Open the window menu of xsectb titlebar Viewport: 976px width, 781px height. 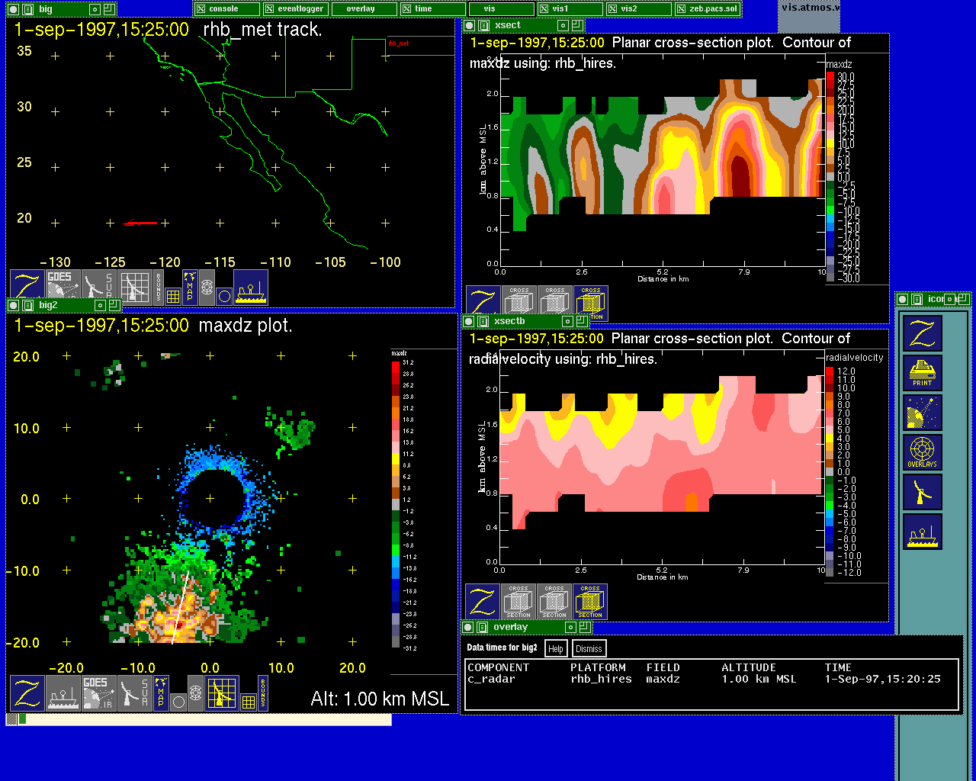pyautogui.click(x=483, y=322)
